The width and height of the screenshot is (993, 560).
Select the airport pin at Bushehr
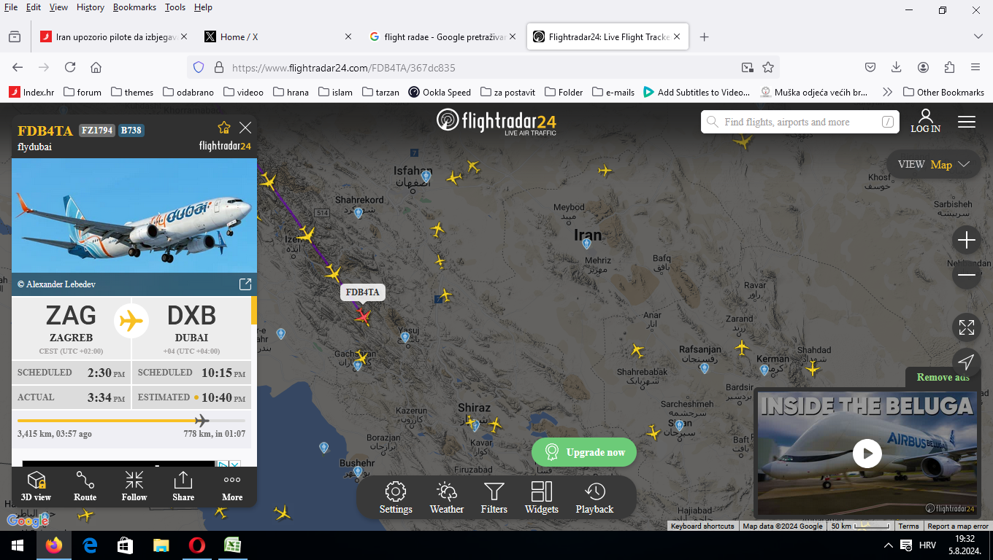pos(358,472)
